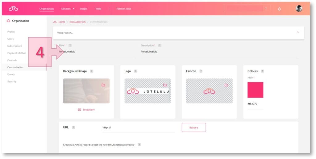Click help icon beside CNAME record text

pos(139,145)
